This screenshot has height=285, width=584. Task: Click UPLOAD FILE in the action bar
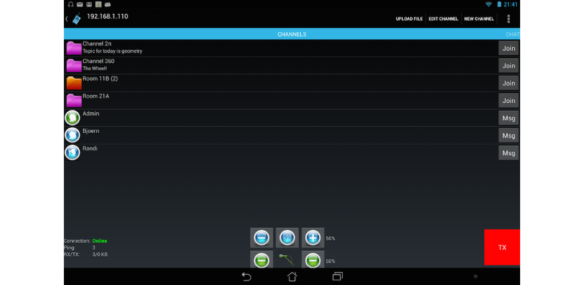[409, 19]
